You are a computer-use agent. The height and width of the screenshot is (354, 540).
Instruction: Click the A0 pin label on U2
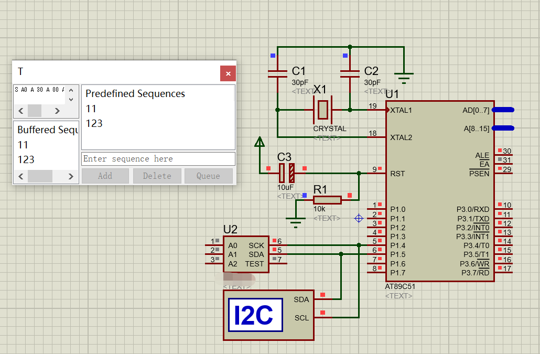coord(232,245)
